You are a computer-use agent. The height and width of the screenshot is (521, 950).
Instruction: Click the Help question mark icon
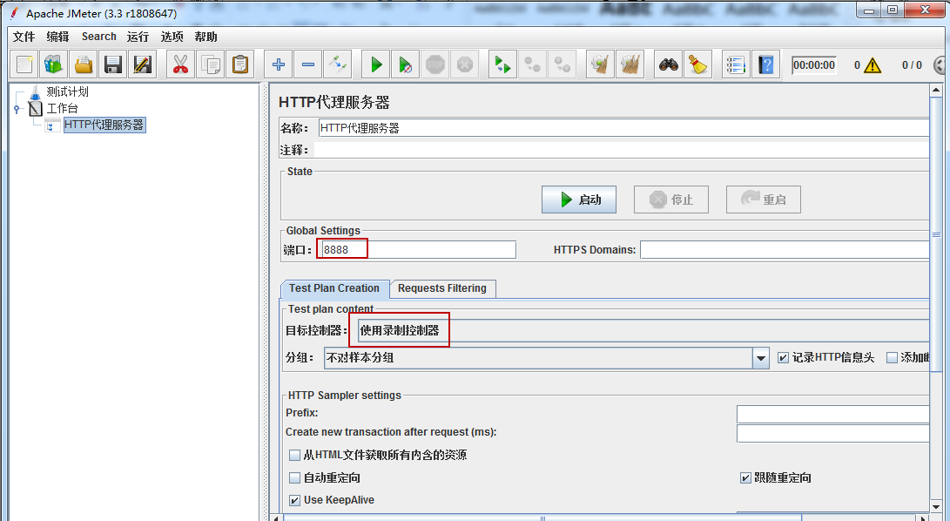[765, 64]
